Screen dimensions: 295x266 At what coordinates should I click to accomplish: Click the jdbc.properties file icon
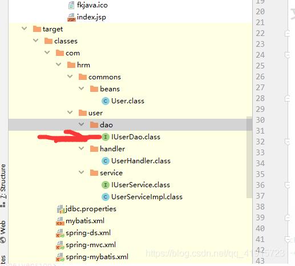(60, 209)
